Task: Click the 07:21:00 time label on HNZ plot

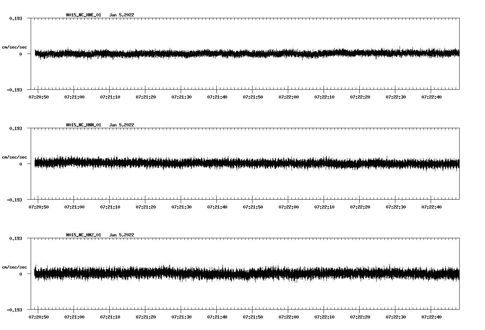Action: (74, 317)
